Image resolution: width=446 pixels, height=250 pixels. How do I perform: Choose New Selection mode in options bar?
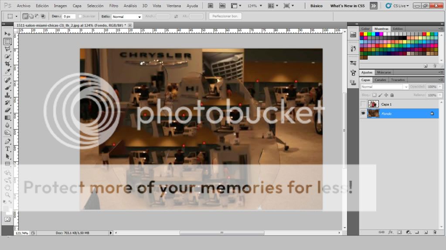click(25, 16)
